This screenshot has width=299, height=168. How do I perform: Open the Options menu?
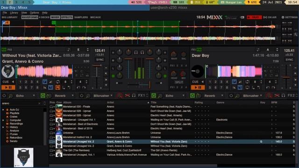(34, 13)
